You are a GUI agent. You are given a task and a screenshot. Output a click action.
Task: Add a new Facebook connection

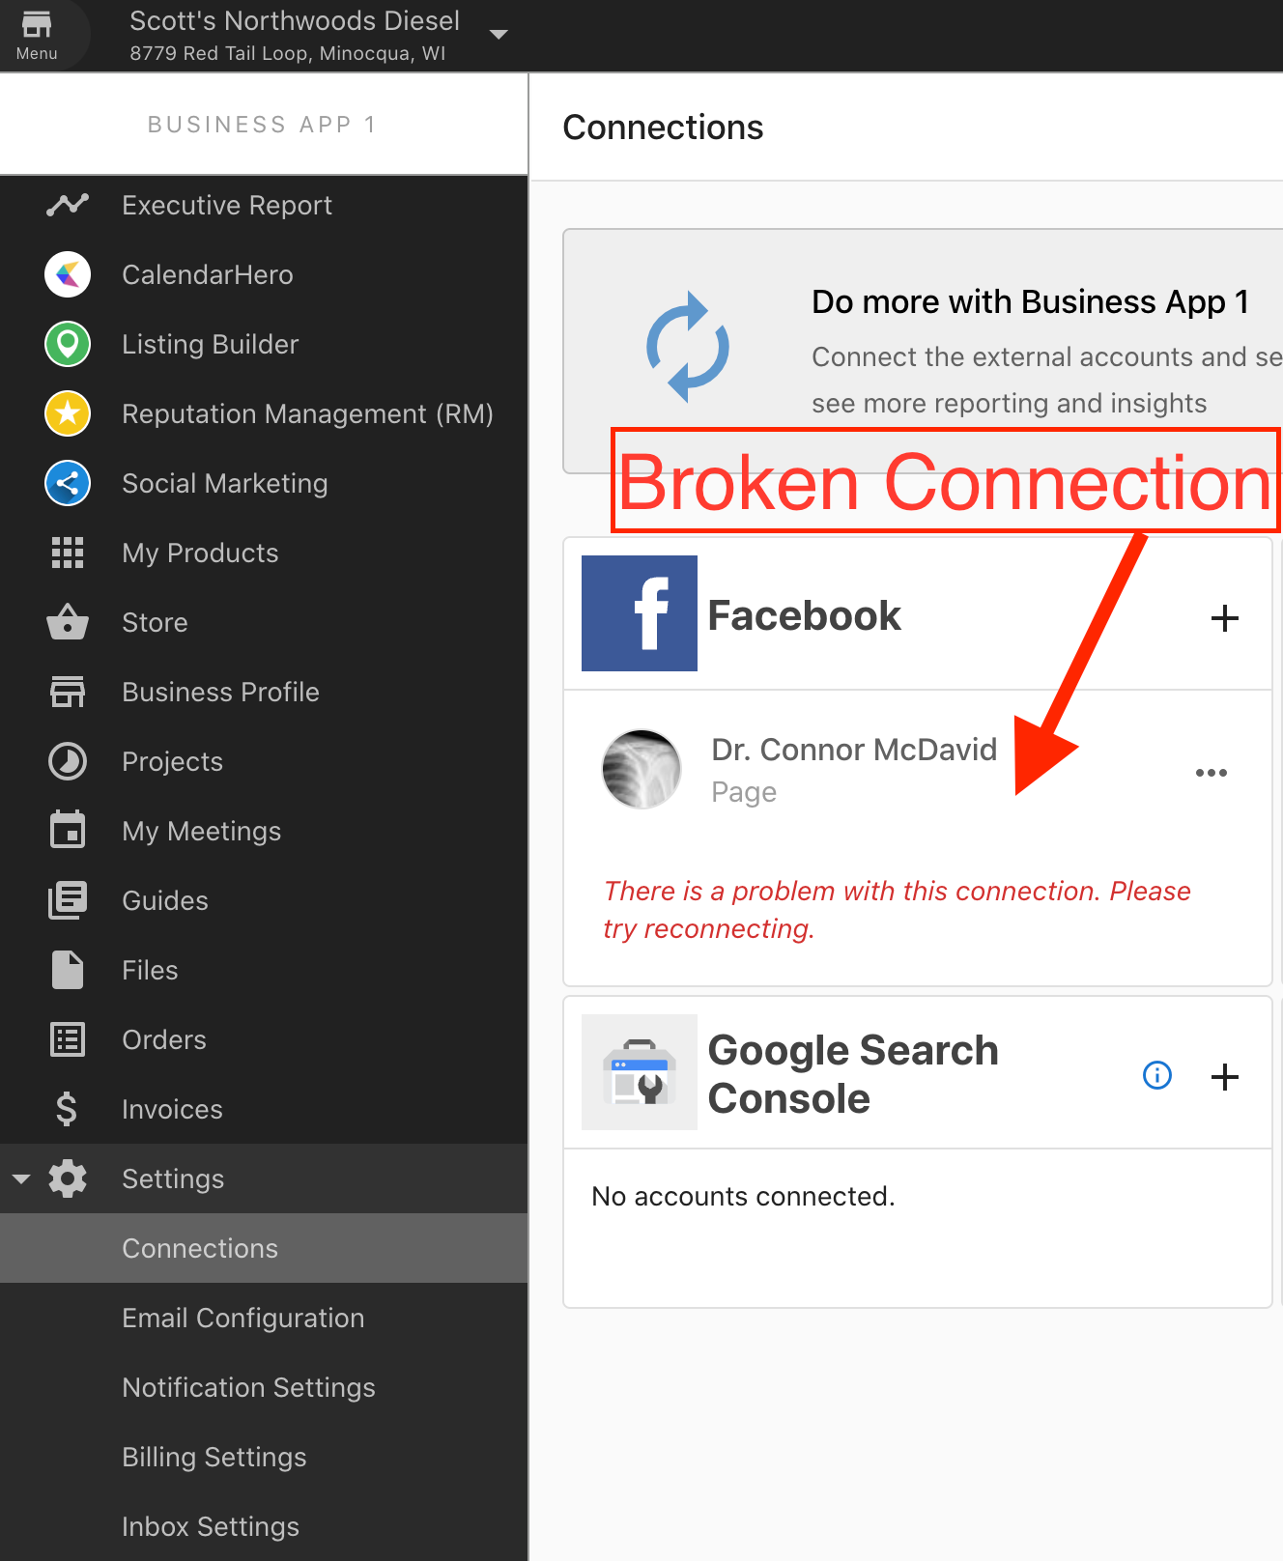tap(1225, 618)
